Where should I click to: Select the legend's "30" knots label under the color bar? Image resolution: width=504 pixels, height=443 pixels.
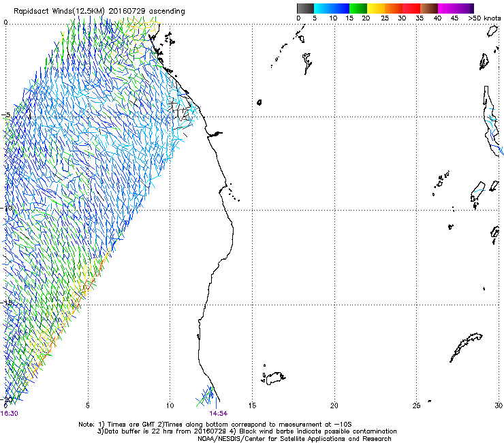(402, 18)
